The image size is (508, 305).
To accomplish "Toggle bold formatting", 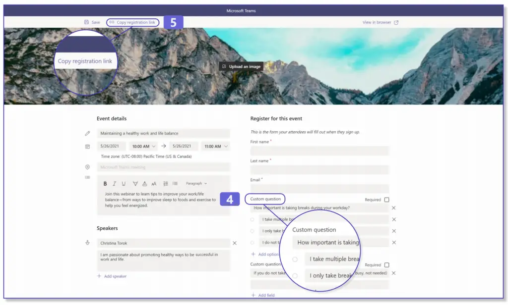I will (105, 184).
